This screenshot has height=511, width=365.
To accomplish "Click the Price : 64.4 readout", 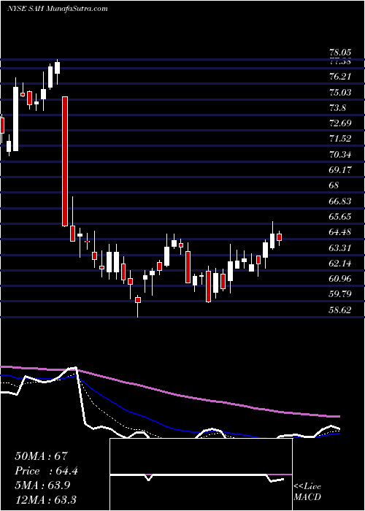I will click(46, 471).
